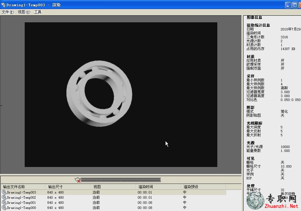The image size is (301, 211).
Task: Open the 工具 menu
Action: pyautogui.click(x=38, y=12)
